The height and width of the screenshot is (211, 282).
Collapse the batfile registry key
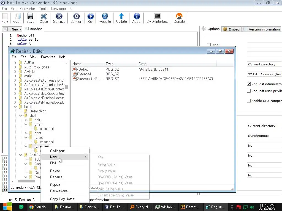coord(15,107)
